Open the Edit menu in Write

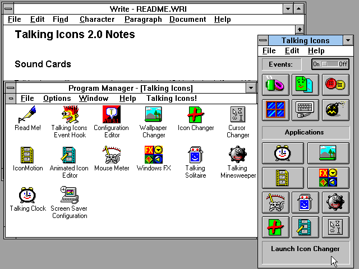click(x=37, y=20)
